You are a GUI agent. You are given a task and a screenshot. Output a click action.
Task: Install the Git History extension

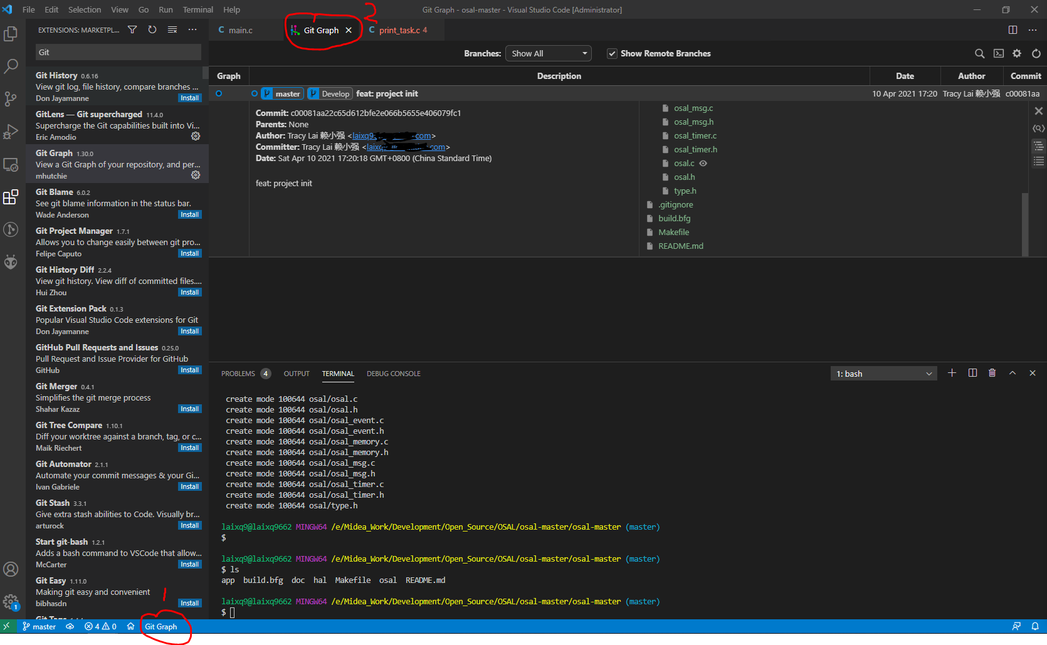coord(189,98)
